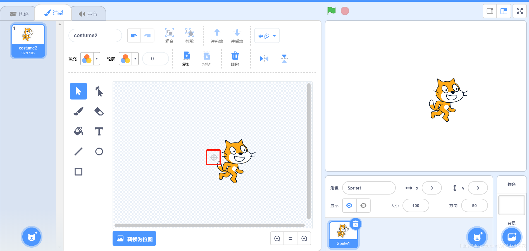This screenshot has height=251, width=529.
Task: Click the red stop button
Action: (x=345, y=11)
